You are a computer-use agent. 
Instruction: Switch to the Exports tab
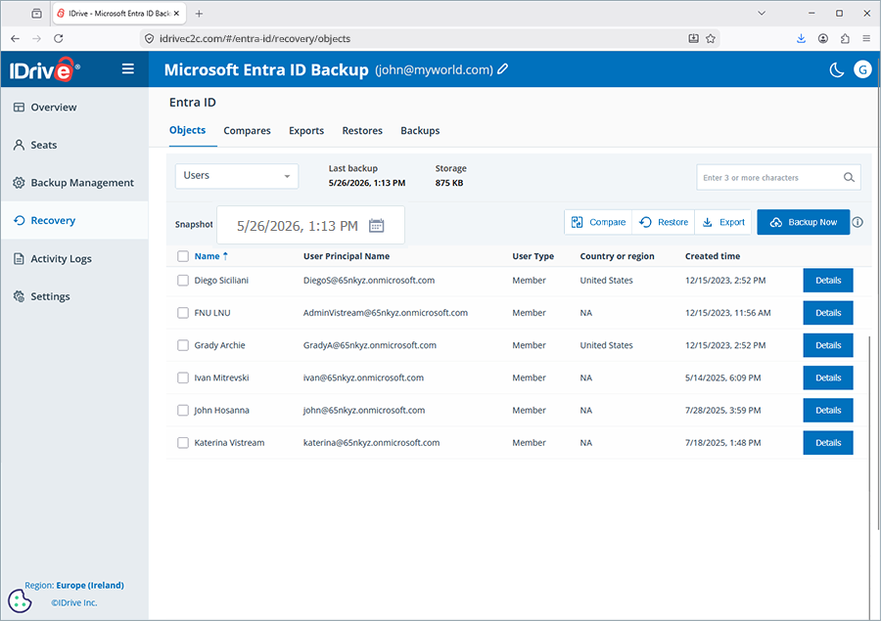point(306,131)
